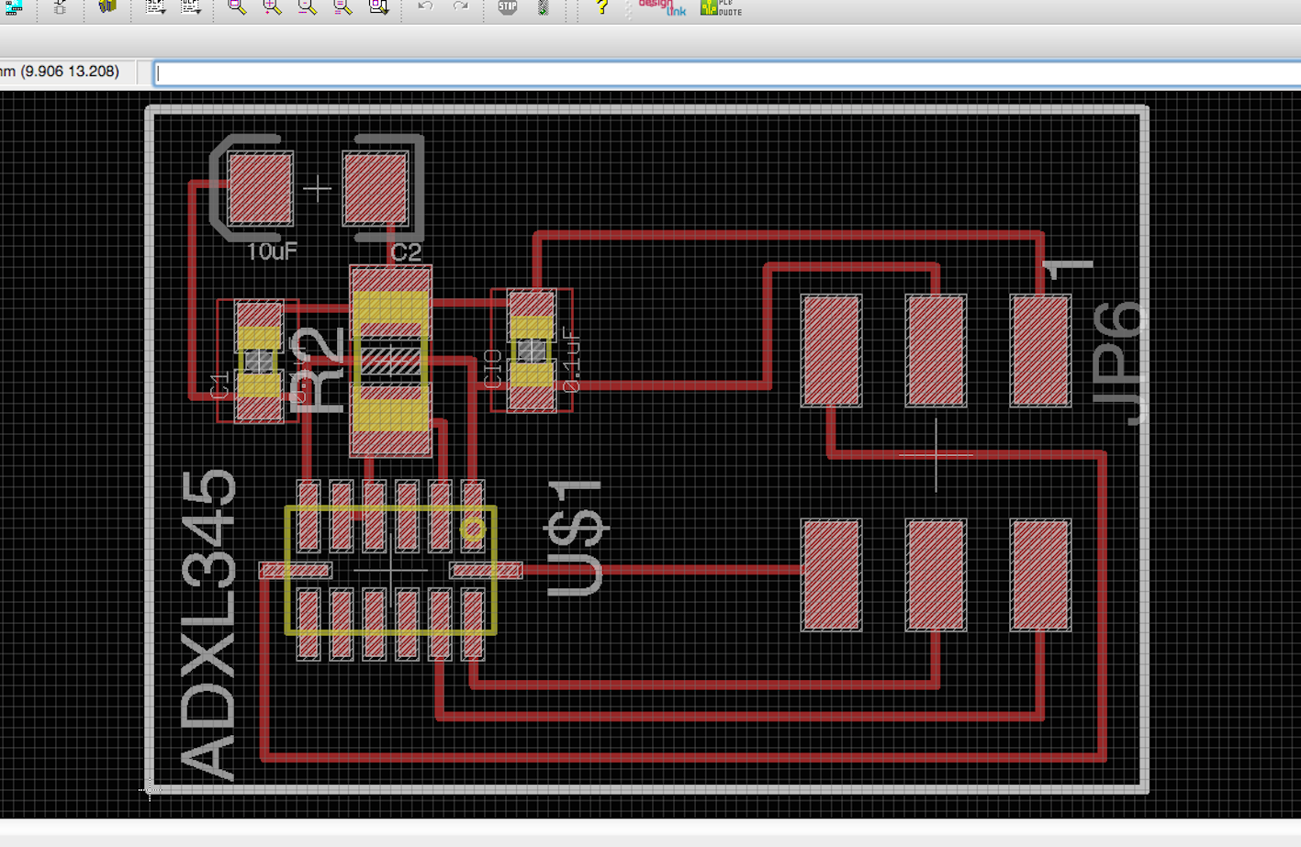Redraw the board view
The image size is (1301, 847).
click(x=342, y=7)
